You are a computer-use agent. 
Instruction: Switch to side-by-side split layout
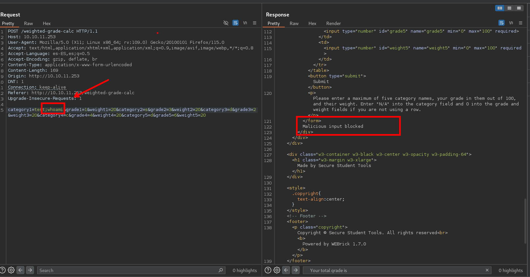tap(500, 8)
